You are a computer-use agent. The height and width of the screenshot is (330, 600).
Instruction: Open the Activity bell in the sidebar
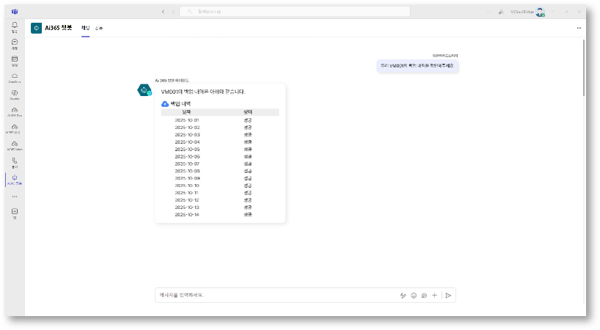tap(14, 26)
